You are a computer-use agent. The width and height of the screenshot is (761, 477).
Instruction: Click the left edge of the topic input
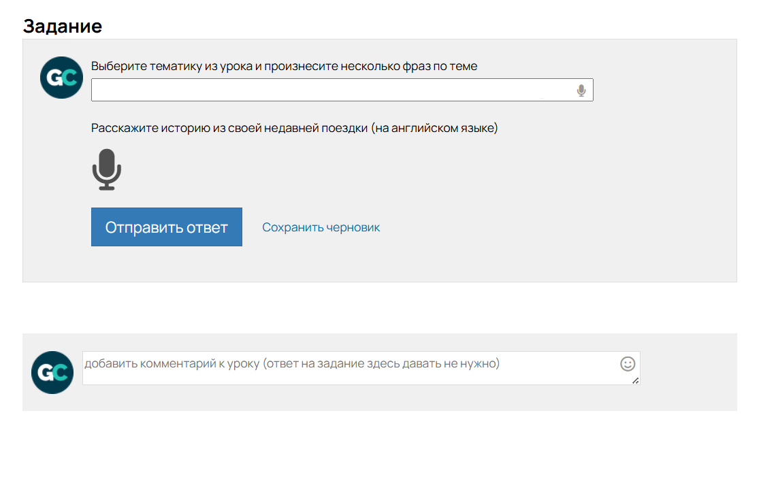click(96, 91)
